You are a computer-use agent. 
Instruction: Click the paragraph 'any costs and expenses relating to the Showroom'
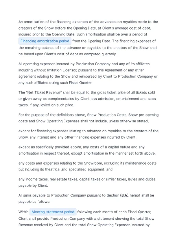(x=87, y=166)
